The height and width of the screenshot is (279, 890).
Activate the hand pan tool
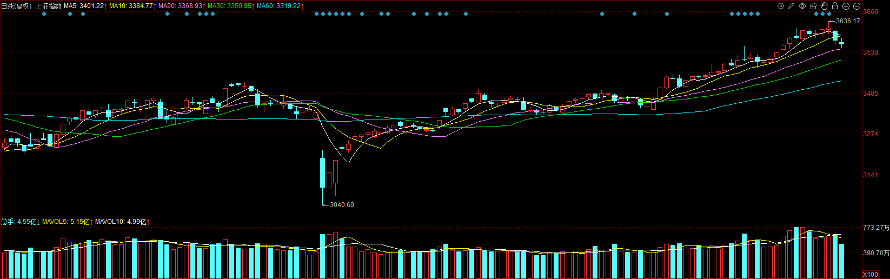pos(824,6)
